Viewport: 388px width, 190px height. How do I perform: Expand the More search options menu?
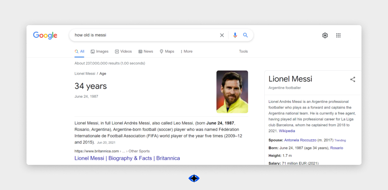pos(187,52)
